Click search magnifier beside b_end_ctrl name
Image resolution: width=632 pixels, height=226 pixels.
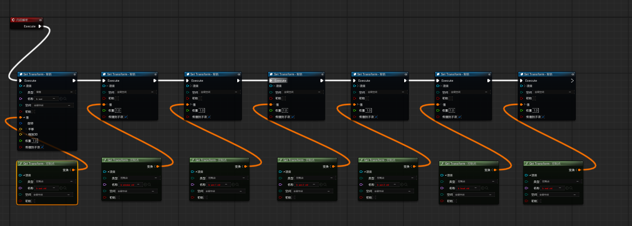pos(570,188)
